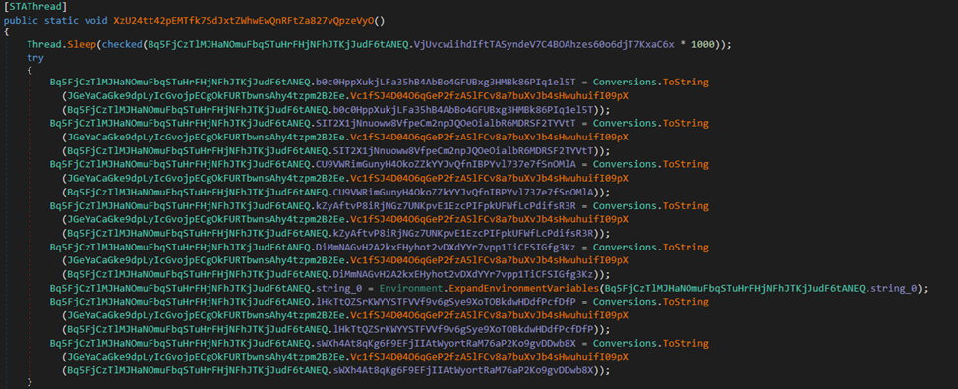Click the 'static' keyword in method declaration

click(62, 20)
